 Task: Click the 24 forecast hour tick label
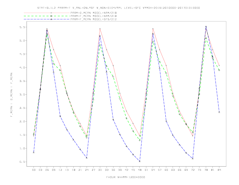87,170
